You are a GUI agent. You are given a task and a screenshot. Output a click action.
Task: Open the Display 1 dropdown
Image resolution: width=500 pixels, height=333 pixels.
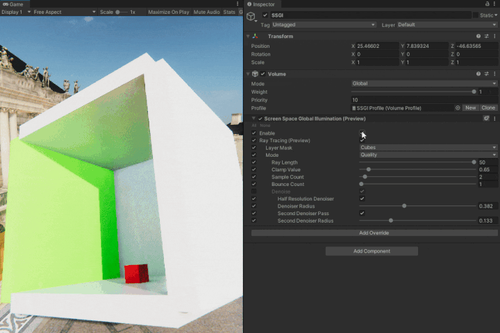click(x=16, y=12)
